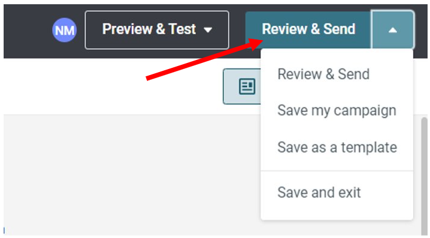Open the NM user avatar
This screenshot has width=430, height=238.
[x=65, y=30]
